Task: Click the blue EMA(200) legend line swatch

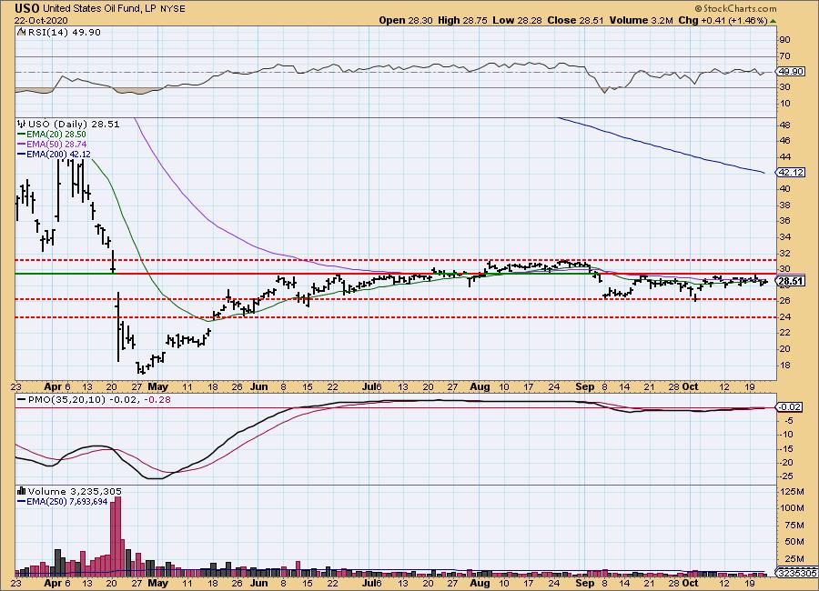Action: click(22, 154)
